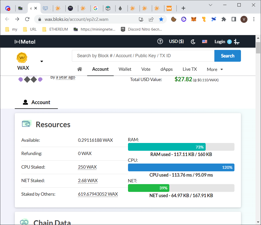Open the MetaMask fox extension
Image resolution: width=261 pixels, height=225 pixels.
coord(194,19)
